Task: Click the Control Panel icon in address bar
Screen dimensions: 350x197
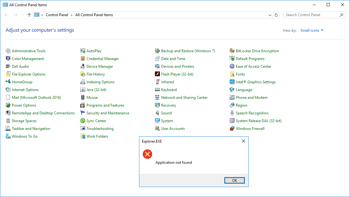Action: click(x=37, y=15)
